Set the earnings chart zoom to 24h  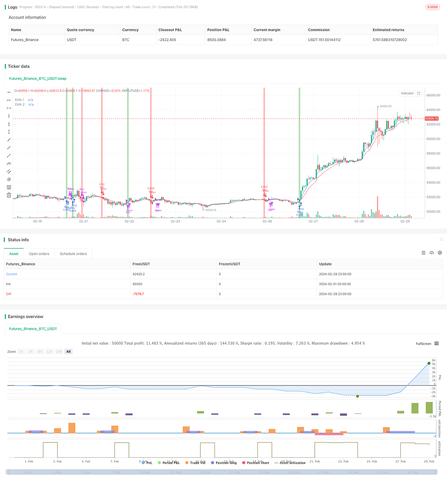coord(58,351)
